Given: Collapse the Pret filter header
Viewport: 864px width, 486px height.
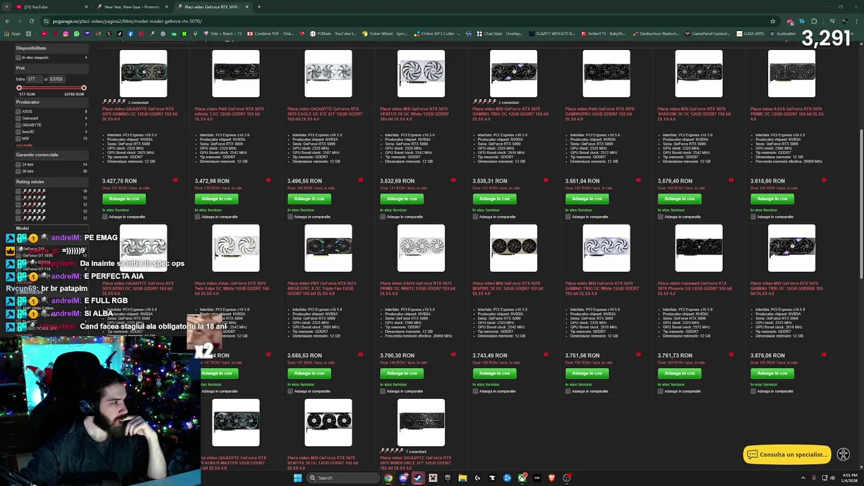Looking at the screenshot, I should coord(51,67).
